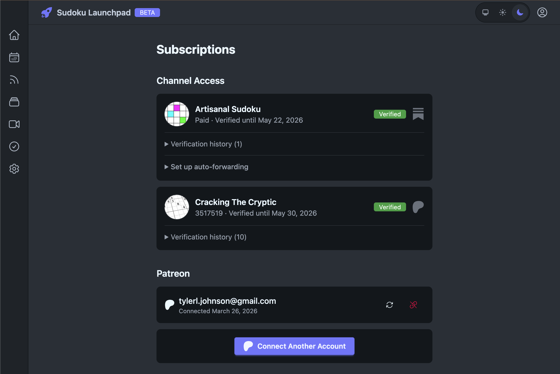This screenshot has height=374, width=560.
Task: Disconnect the tylerl.johnson@gmail.com Patreon account
Action: (413, 305)
